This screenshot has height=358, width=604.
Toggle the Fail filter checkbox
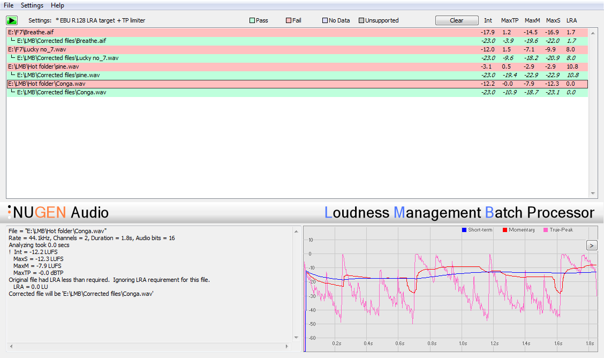point(289,20)
